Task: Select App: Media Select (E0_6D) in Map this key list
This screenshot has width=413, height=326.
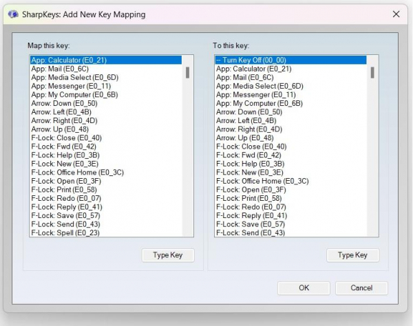Action: (106, 77)
